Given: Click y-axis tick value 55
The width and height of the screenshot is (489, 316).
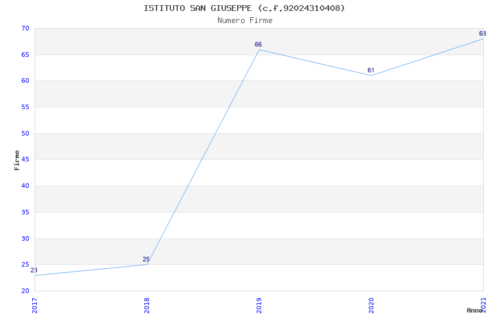Looking at the screenshot, I should [25, 107].
